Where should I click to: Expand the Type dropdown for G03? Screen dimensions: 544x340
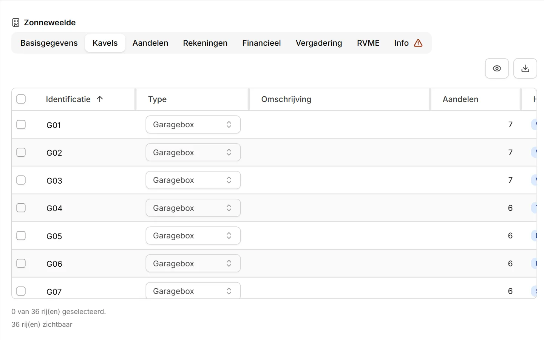193,180
